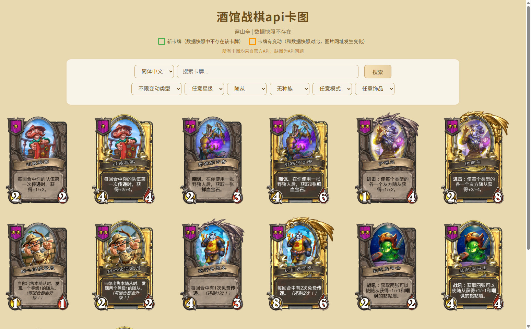This screenshot has width=531, height=329.
Task: Open the 无种族 race filter
Action: coord(290,89)
